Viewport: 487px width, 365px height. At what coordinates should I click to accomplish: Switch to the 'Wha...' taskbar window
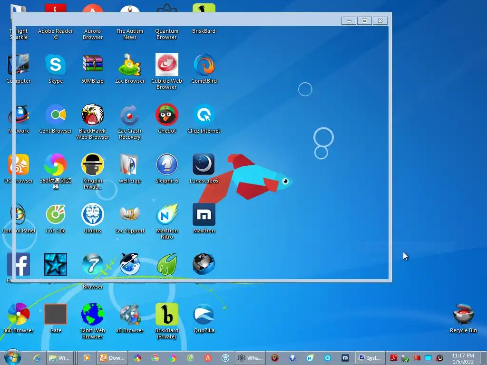coord(250,358)
